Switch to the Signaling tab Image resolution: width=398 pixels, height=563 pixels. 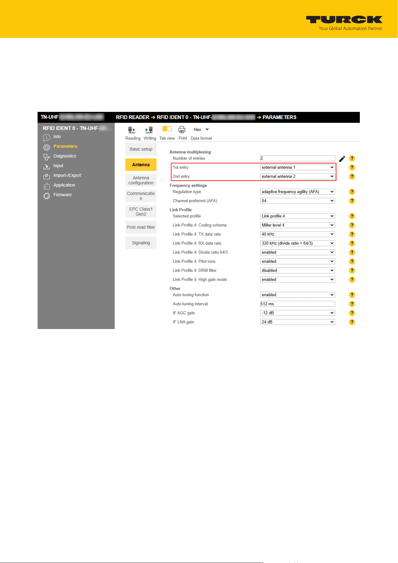point(141,243)
